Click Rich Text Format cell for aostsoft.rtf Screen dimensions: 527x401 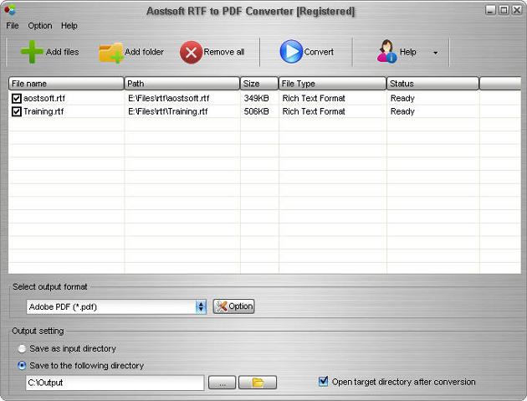tap(314, 98)
